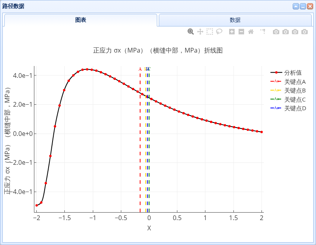
Task: Click the X axis title label
Action: pyautogui.click(x=149, y=228)
